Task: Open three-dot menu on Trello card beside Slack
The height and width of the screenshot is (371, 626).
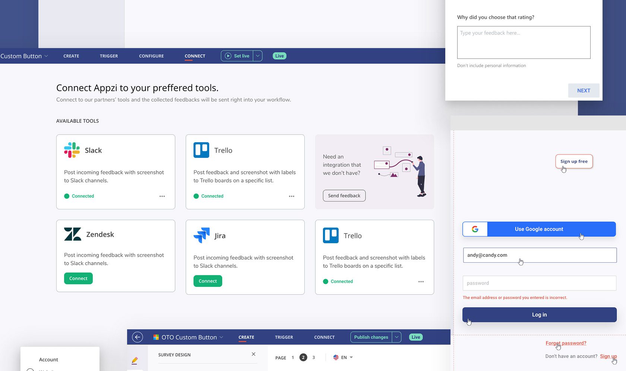Action: [x=291, y=196]
